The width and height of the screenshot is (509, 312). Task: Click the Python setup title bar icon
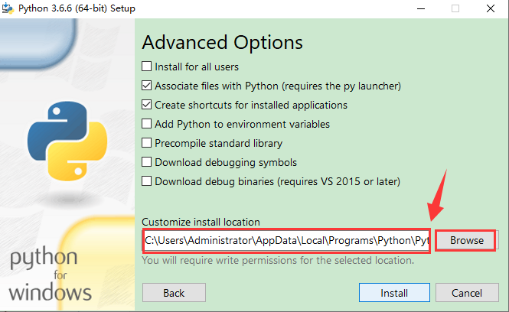tap(8, 8)
